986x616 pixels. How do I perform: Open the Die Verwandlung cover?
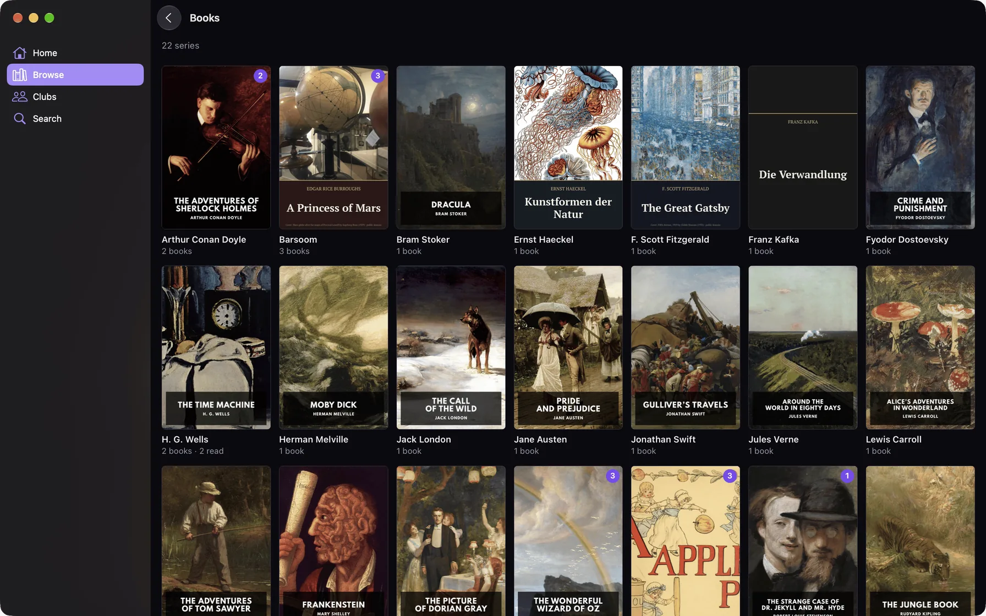803,147
